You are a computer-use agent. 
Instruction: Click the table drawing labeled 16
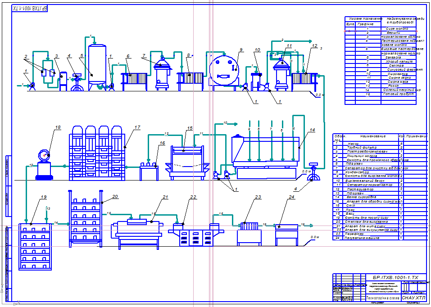pos(149,172)
